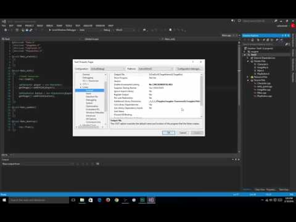Screen dimensions: 296x222
Task: Select Command Line under Linker
Action: pos(93,122)
